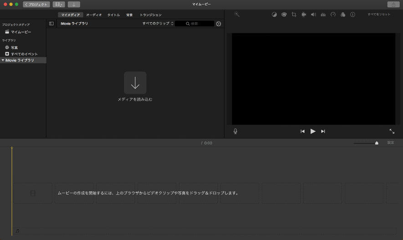
Task: Open the noise reduction equalizer tool
Action: pyautogui.click(x=323, y=15)
